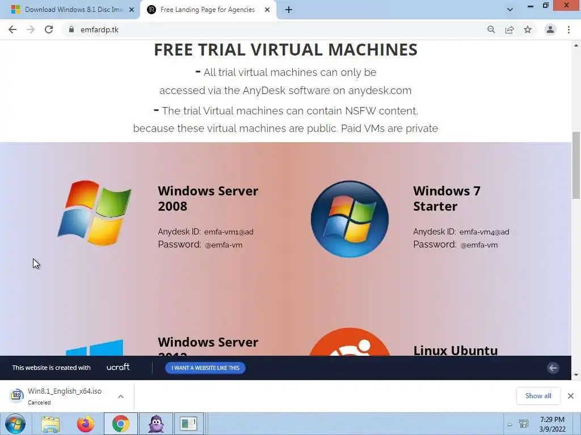The height and width of the screenshot is (435, 581).
Task: Click the ISO file icon in downloads bar
Action: [16, 395]
